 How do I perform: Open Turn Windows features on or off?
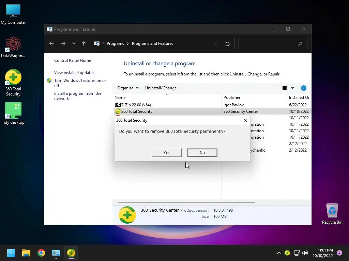click(x=80, y=83)
